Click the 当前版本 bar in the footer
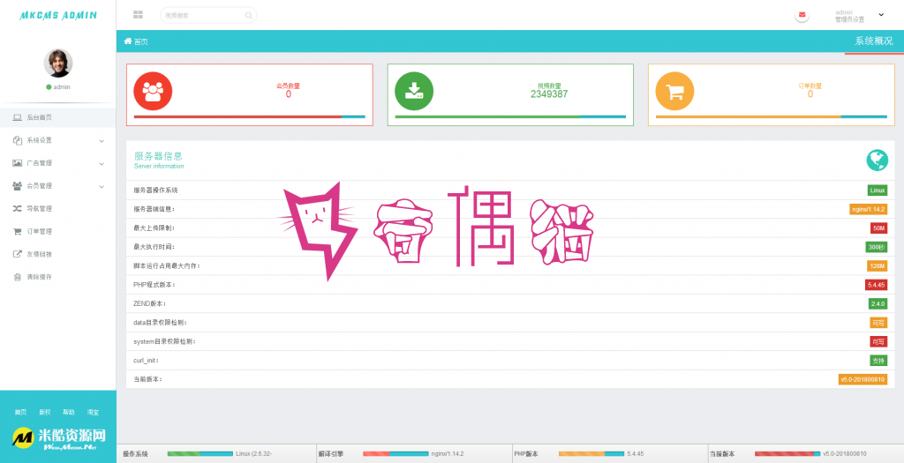This screenshot has height=463, width=904. [x=787, y=454]
